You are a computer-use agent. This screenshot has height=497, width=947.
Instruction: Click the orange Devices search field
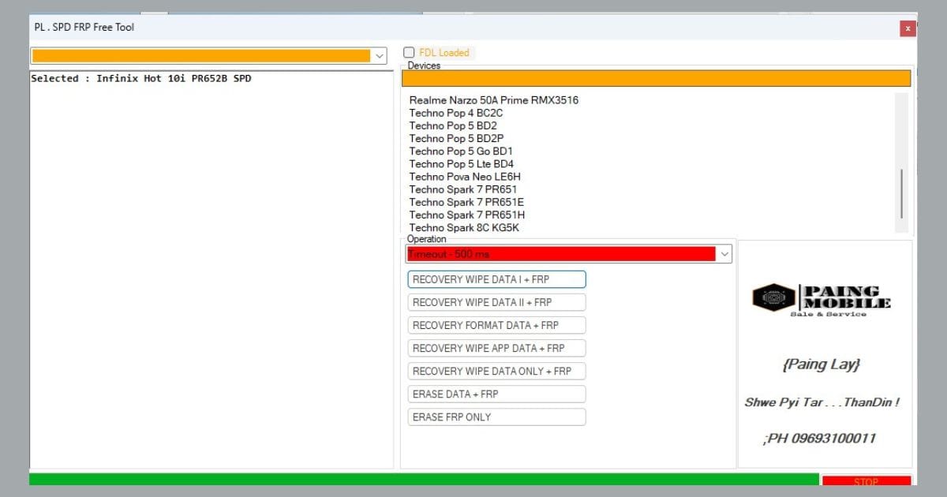click(x=656, y=78)
